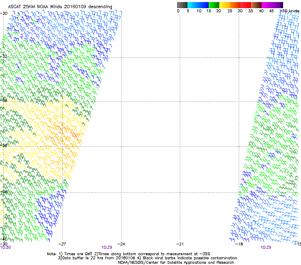Viewport: 301px width, 265px height.
Task: Select the '-32' latitude axis label
Action: 4,56
